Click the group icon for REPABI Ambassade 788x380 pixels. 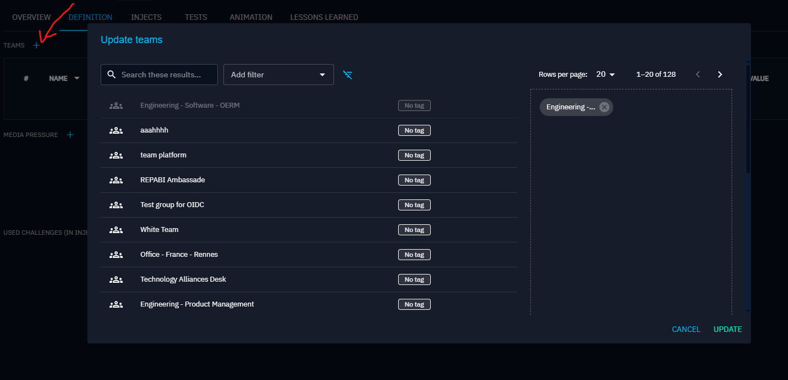[x=116, y=180]
